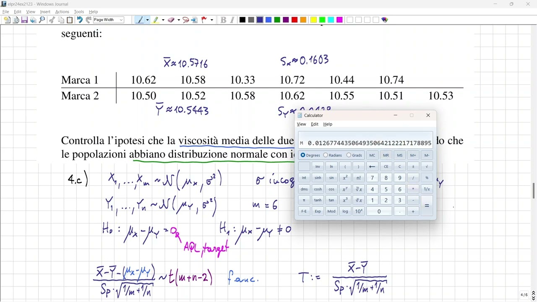This screenshot has height=302, width=537.
Task: Open the Actions menu in Journal
Action: (62, 12)
